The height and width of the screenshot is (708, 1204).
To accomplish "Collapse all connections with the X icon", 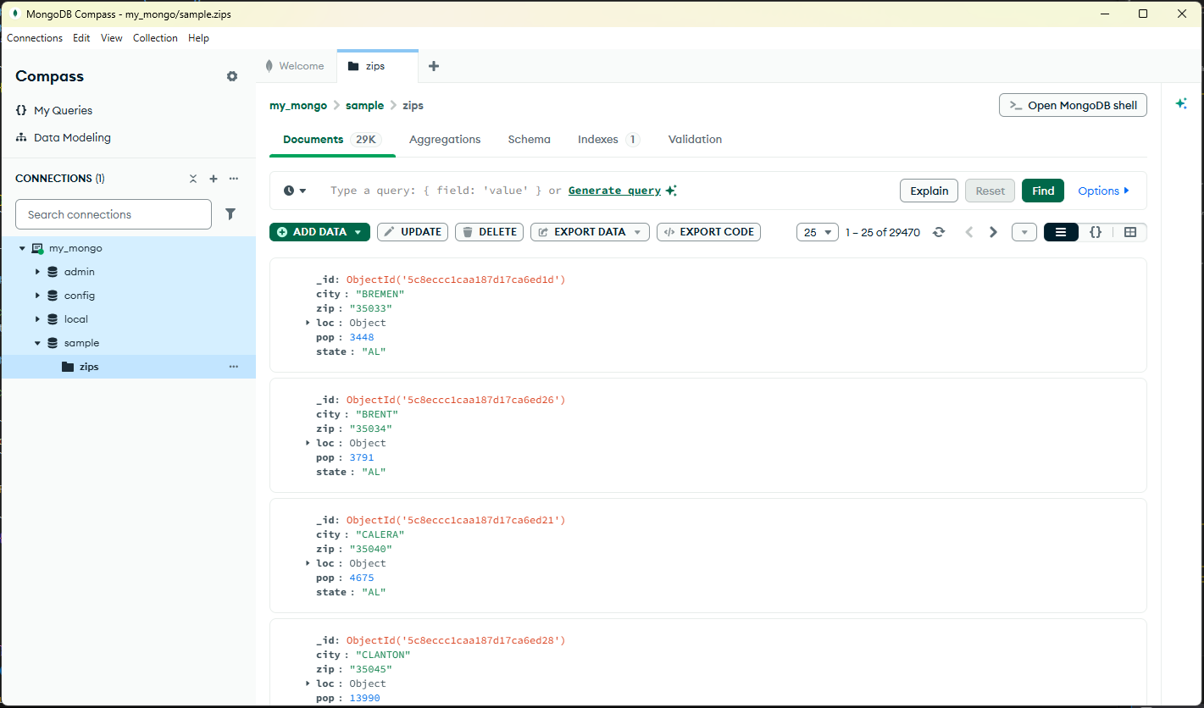I will click(x=193, y=179).
